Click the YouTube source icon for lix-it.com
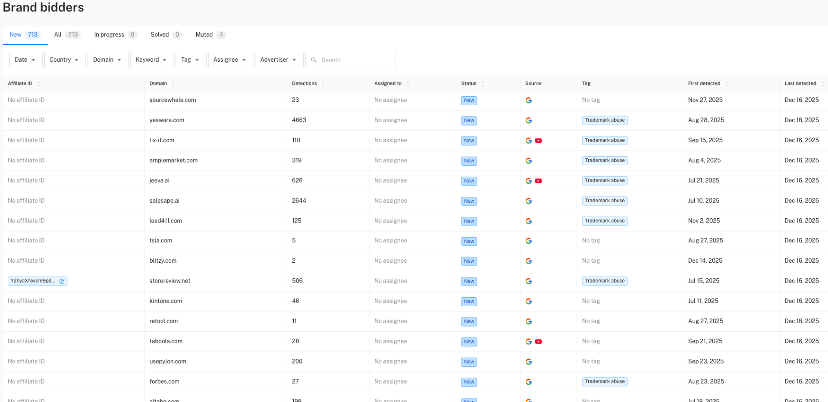The width and height of the screenshot is (828, 402). 538,141
